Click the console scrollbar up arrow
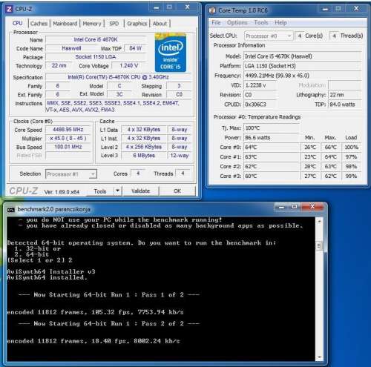Viewport: 371px width, 367px height. [319, 221]
